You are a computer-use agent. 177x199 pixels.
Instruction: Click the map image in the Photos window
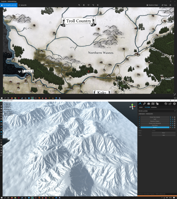pyautogui.click(x=88, y=51)
